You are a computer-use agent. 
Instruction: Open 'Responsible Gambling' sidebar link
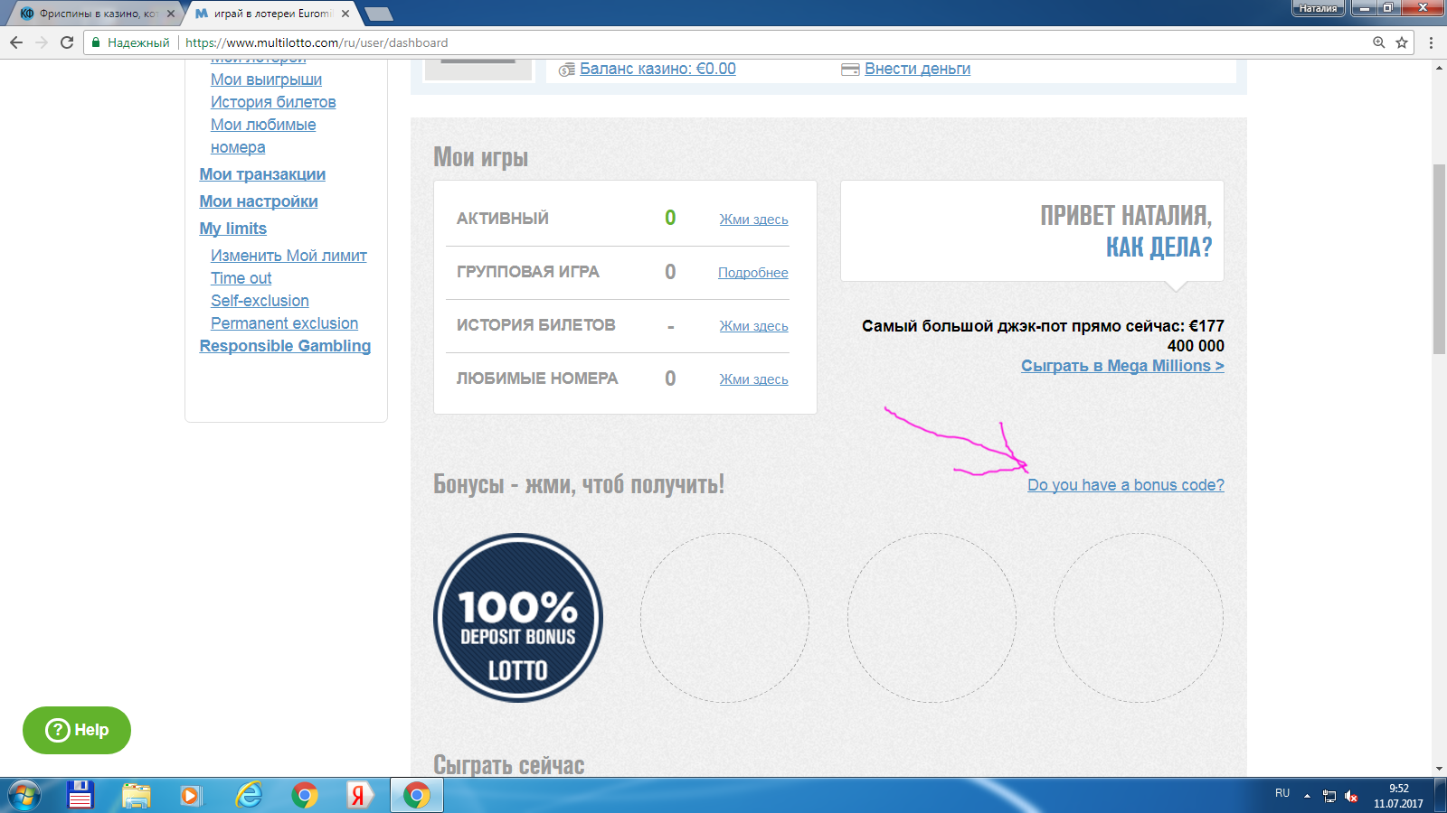click(285, 346)
